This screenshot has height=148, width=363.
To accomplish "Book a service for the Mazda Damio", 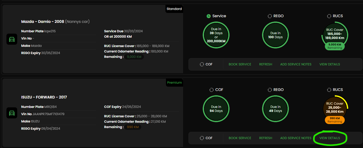I will 240,64.
